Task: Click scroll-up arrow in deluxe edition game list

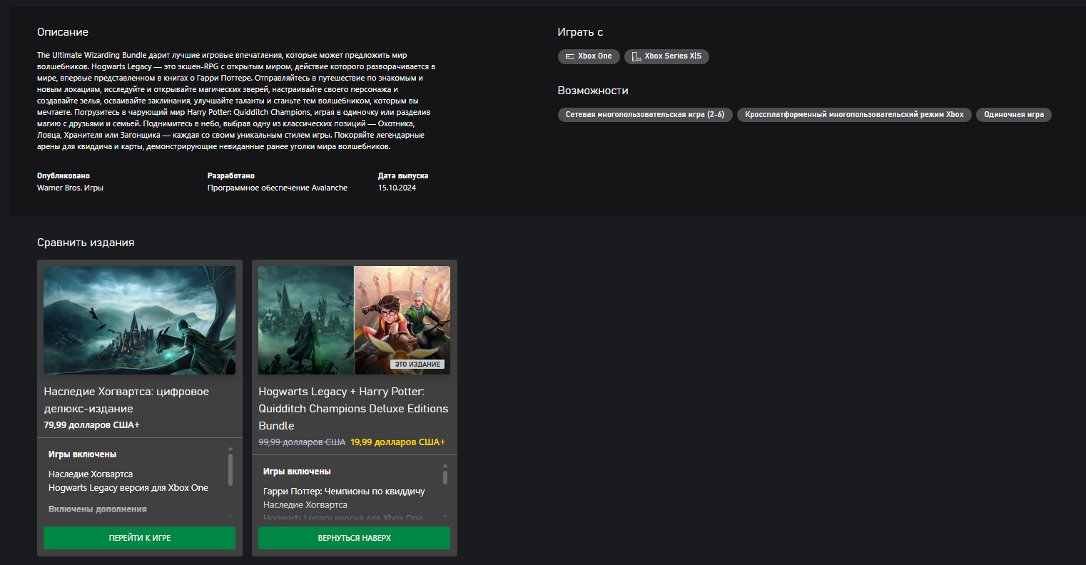Action: [230, 449]
